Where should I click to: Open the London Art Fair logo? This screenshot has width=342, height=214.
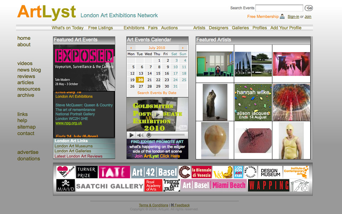238,172
